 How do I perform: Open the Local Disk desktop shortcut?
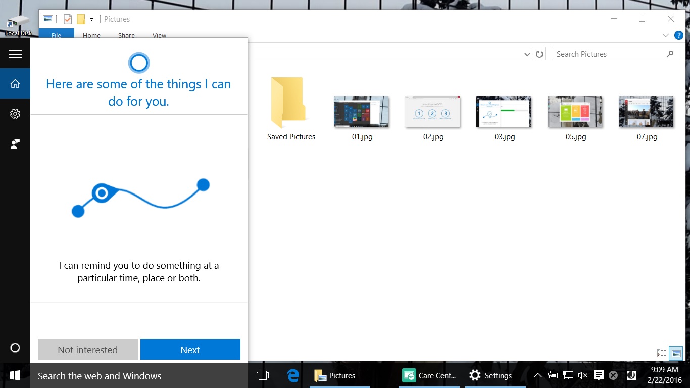[x=19, y=25]
